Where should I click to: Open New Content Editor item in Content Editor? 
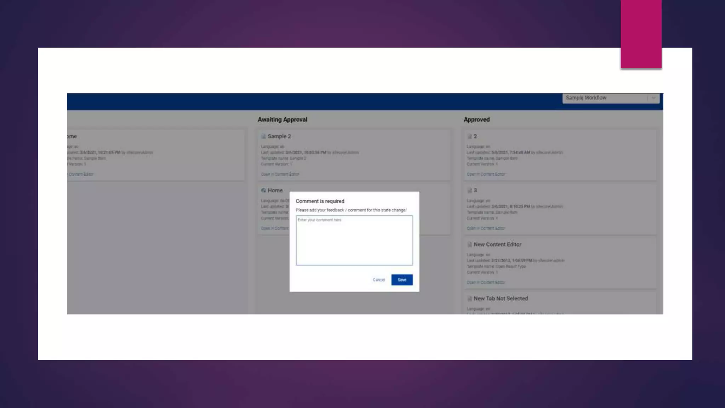[486, 283]
